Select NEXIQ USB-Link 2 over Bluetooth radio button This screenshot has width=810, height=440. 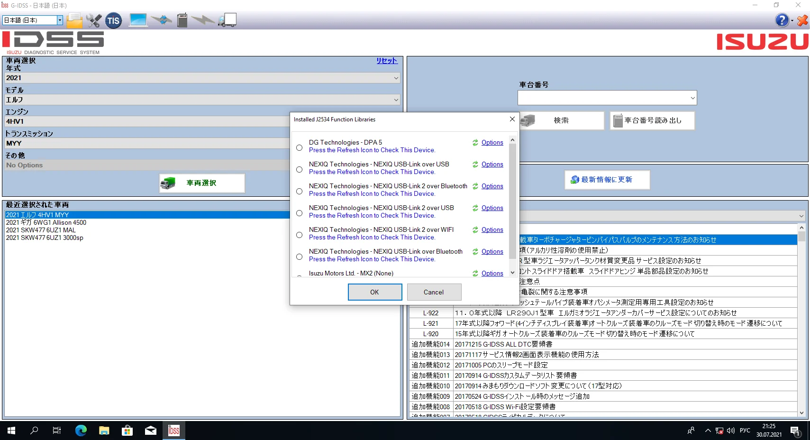pos(299,192)
